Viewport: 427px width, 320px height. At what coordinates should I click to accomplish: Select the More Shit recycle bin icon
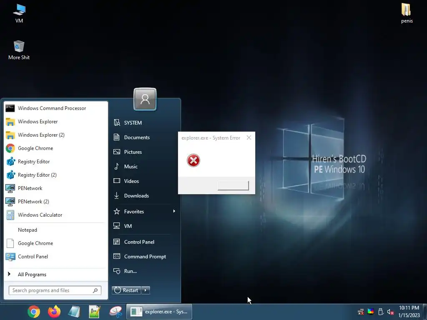[x=19, y=50]
